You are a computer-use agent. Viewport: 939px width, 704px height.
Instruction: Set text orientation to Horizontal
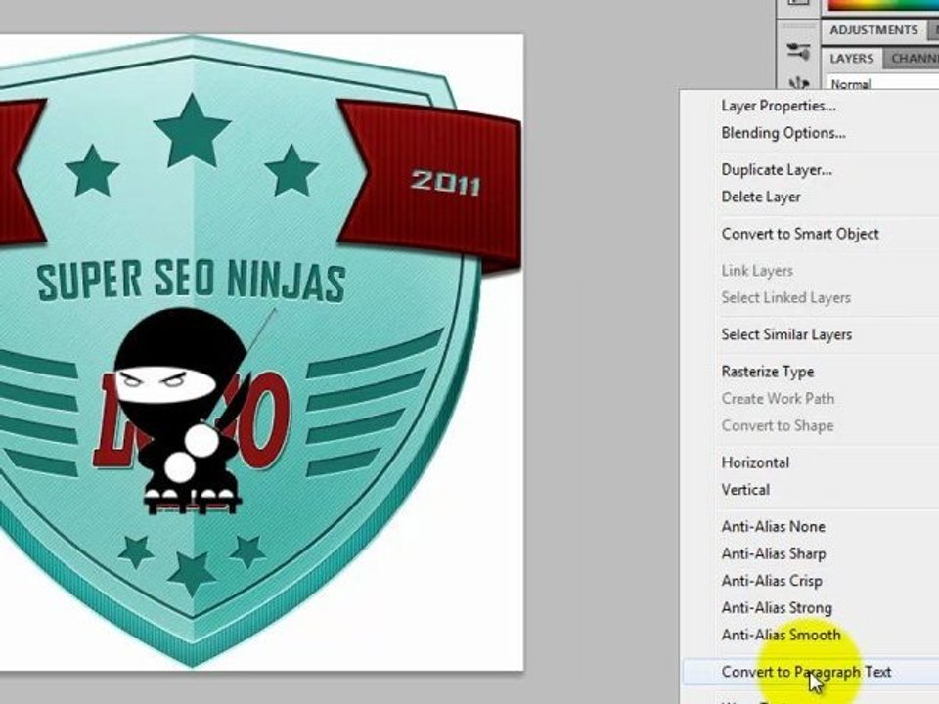click(x=755, y=462)
